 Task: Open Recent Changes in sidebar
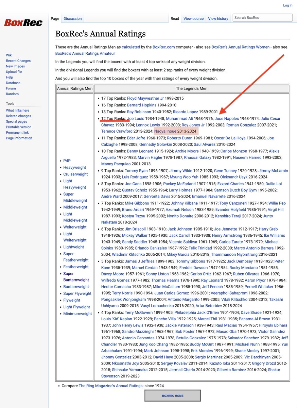pyautogui.click(x=18, y=61)
